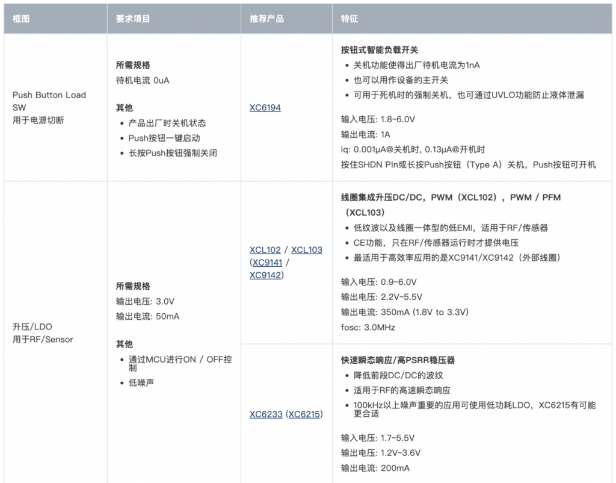Click the 特征 column header
The width and height of the screenshot is (616, 483).
point(350,19)
